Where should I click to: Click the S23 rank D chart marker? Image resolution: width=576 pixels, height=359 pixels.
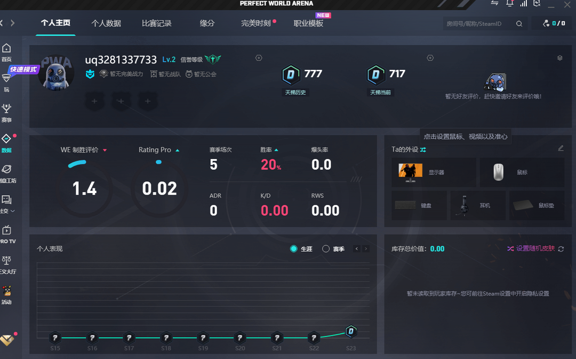point(351,331)
